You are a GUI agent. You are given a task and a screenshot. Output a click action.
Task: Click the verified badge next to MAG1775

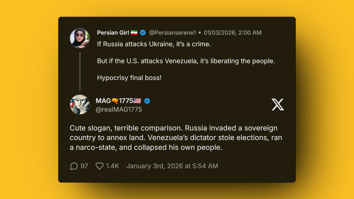click(147, 101)
